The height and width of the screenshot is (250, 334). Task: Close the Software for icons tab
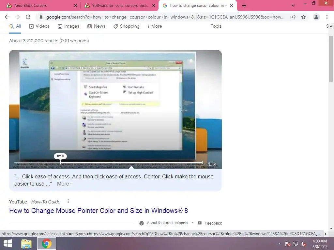(x=154, y=6)
